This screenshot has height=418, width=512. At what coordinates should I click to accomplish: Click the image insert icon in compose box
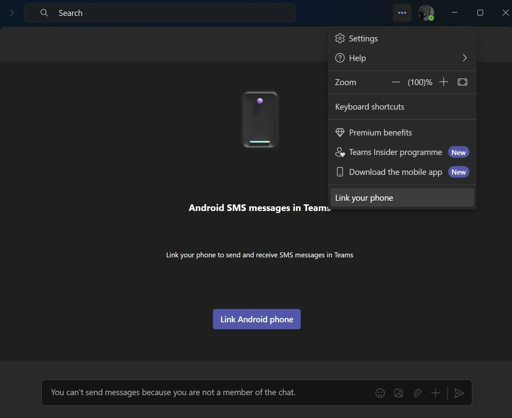(399, 393)
